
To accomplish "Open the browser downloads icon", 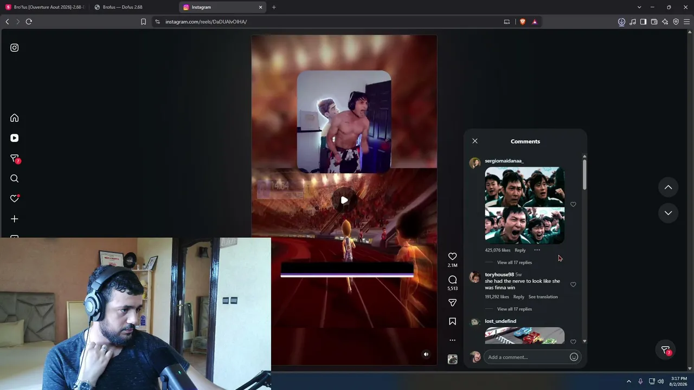I will (x=621, y=22).
